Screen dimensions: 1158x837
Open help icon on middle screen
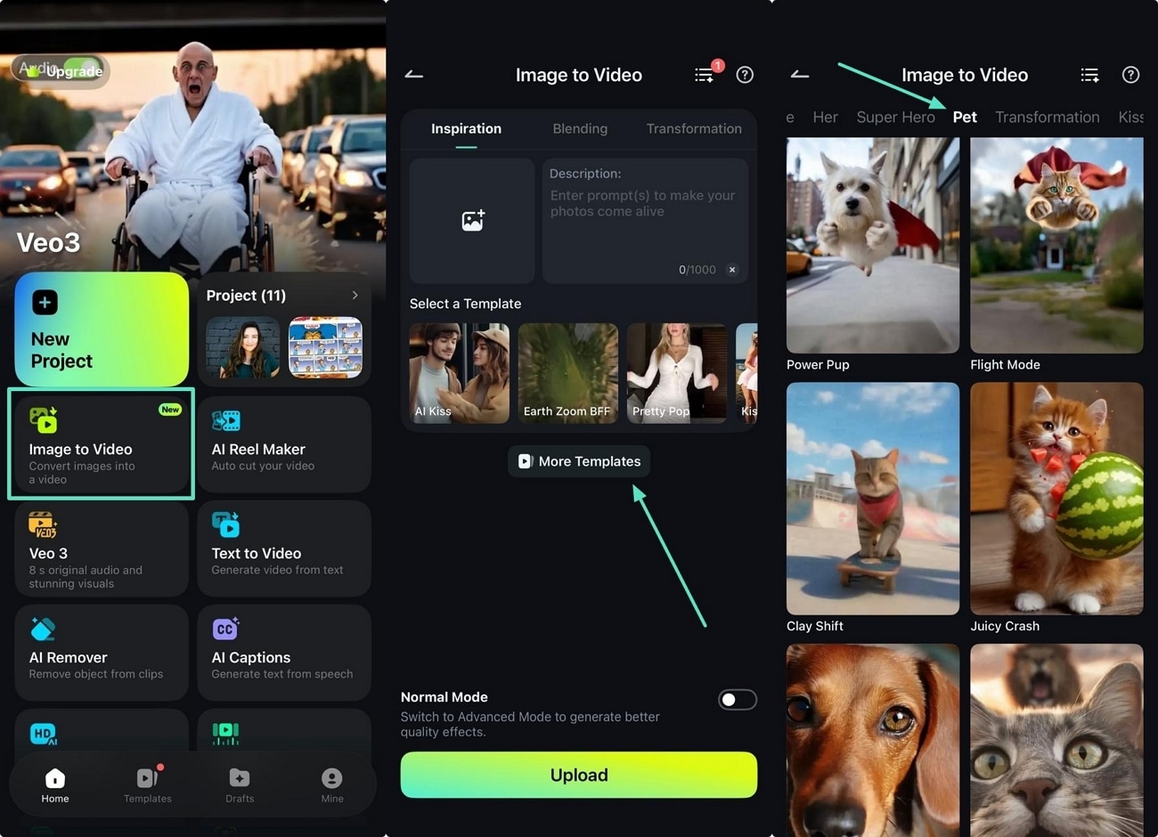pos(745,75)
